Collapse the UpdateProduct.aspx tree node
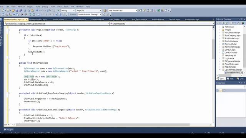This screenshot has height=138, width=246. (220, 70)
